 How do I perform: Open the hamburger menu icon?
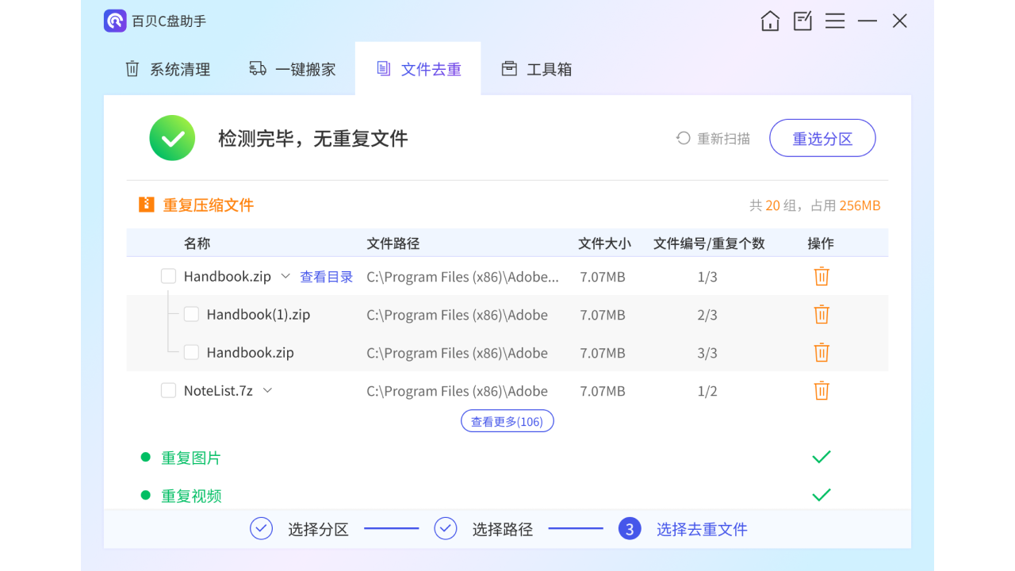(x=835, y=21)
